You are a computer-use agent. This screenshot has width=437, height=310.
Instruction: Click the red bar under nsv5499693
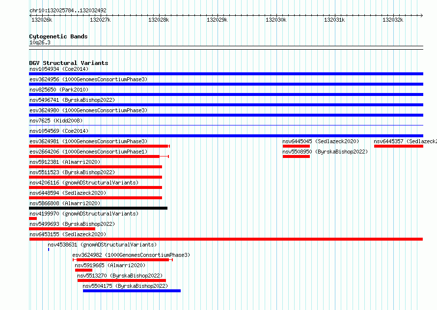(62, 229)
